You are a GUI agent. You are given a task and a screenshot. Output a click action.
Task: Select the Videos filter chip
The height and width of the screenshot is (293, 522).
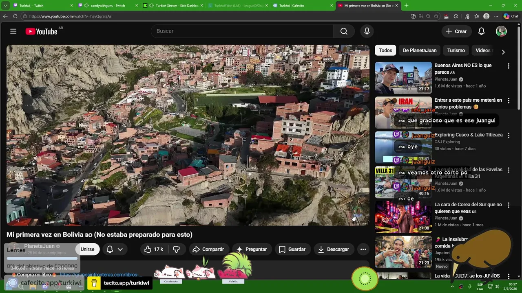tap(483, 50)
